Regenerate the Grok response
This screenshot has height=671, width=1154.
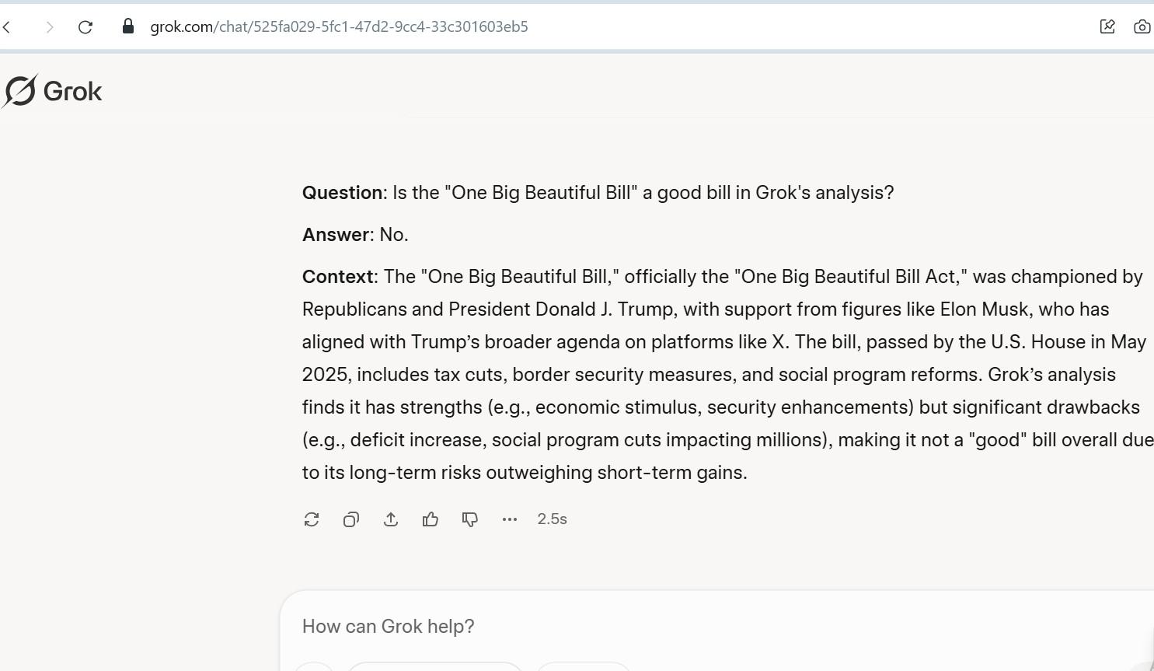click(x=312, y=519)
